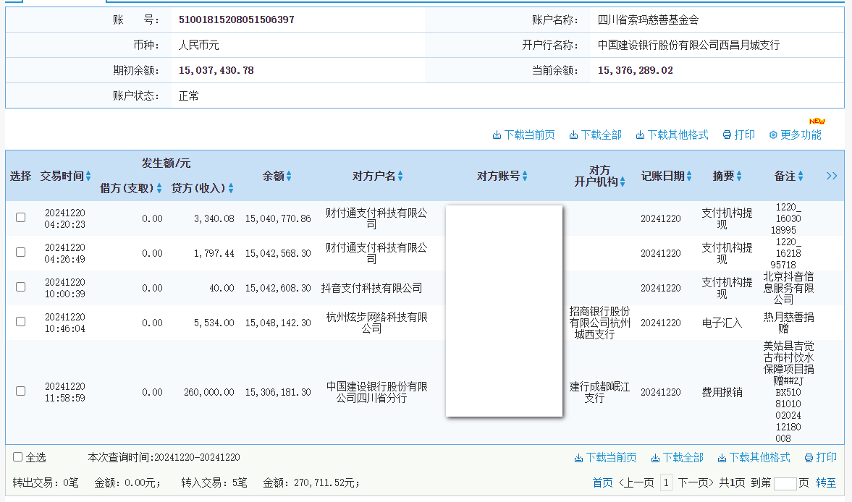
Task: Click the bottom 打印 printer icon
Action: pyautogui.click(x=809, y=458)
